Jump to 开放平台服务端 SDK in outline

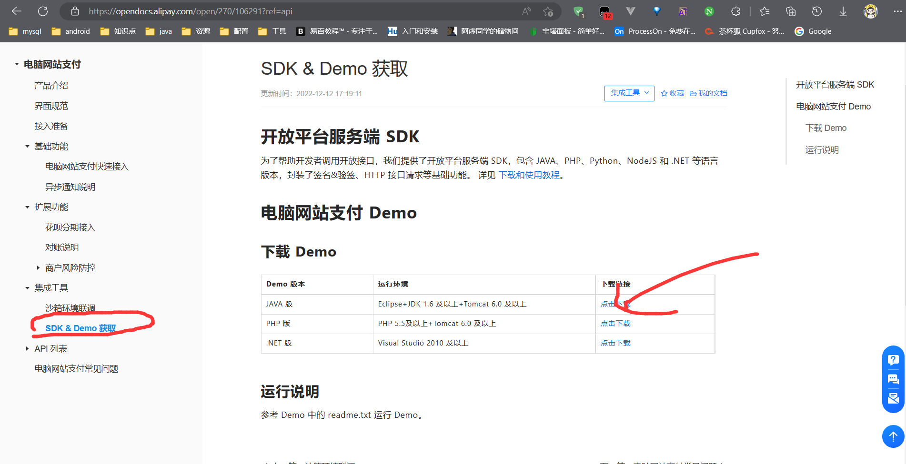835,85
